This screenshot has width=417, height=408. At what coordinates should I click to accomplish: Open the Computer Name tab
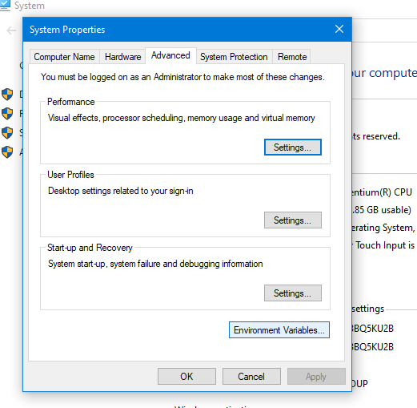pos(64,57)
